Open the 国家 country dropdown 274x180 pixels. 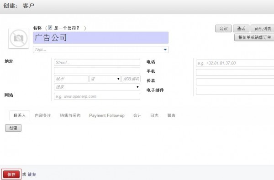point(97,87)
